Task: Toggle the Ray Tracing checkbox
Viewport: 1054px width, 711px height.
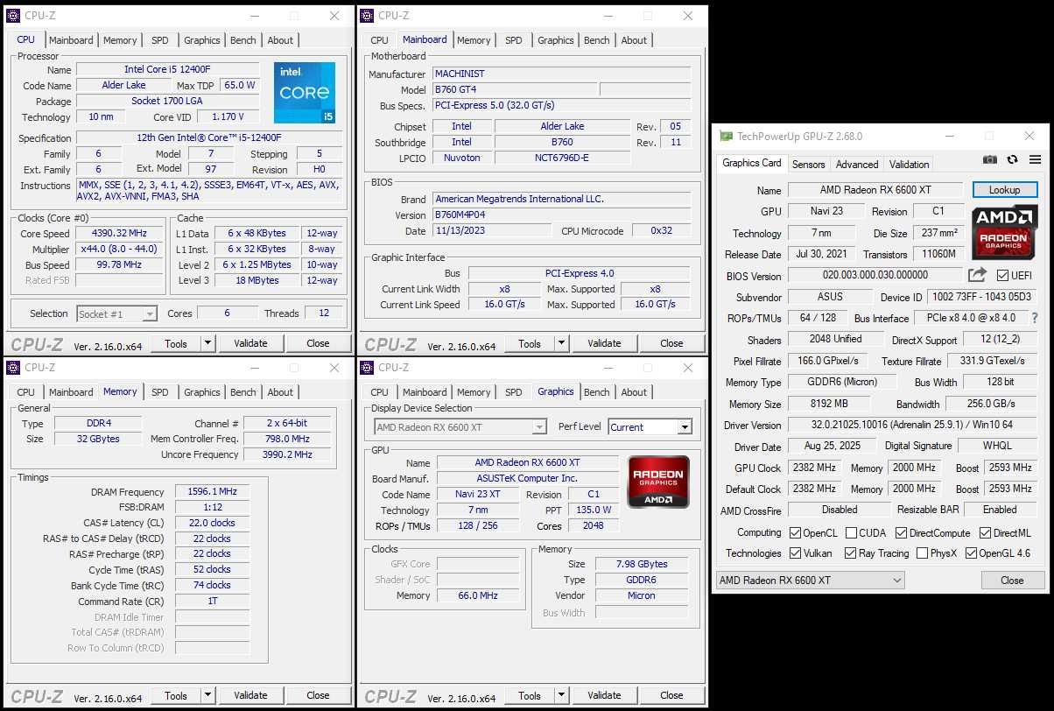Action: [x=850, y=553]
